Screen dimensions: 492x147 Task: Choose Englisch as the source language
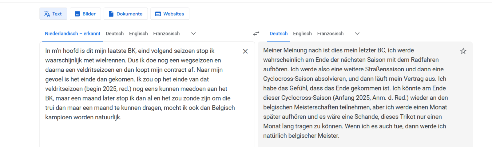click(138, 34)
